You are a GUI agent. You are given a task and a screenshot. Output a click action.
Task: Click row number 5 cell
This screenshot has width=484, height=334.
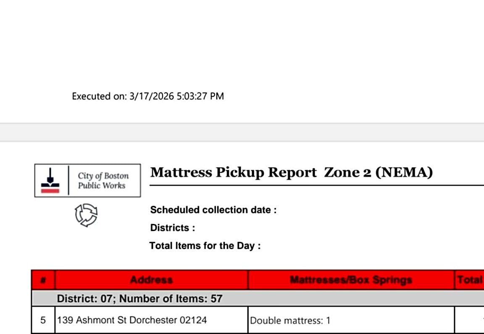pos(43,320)
